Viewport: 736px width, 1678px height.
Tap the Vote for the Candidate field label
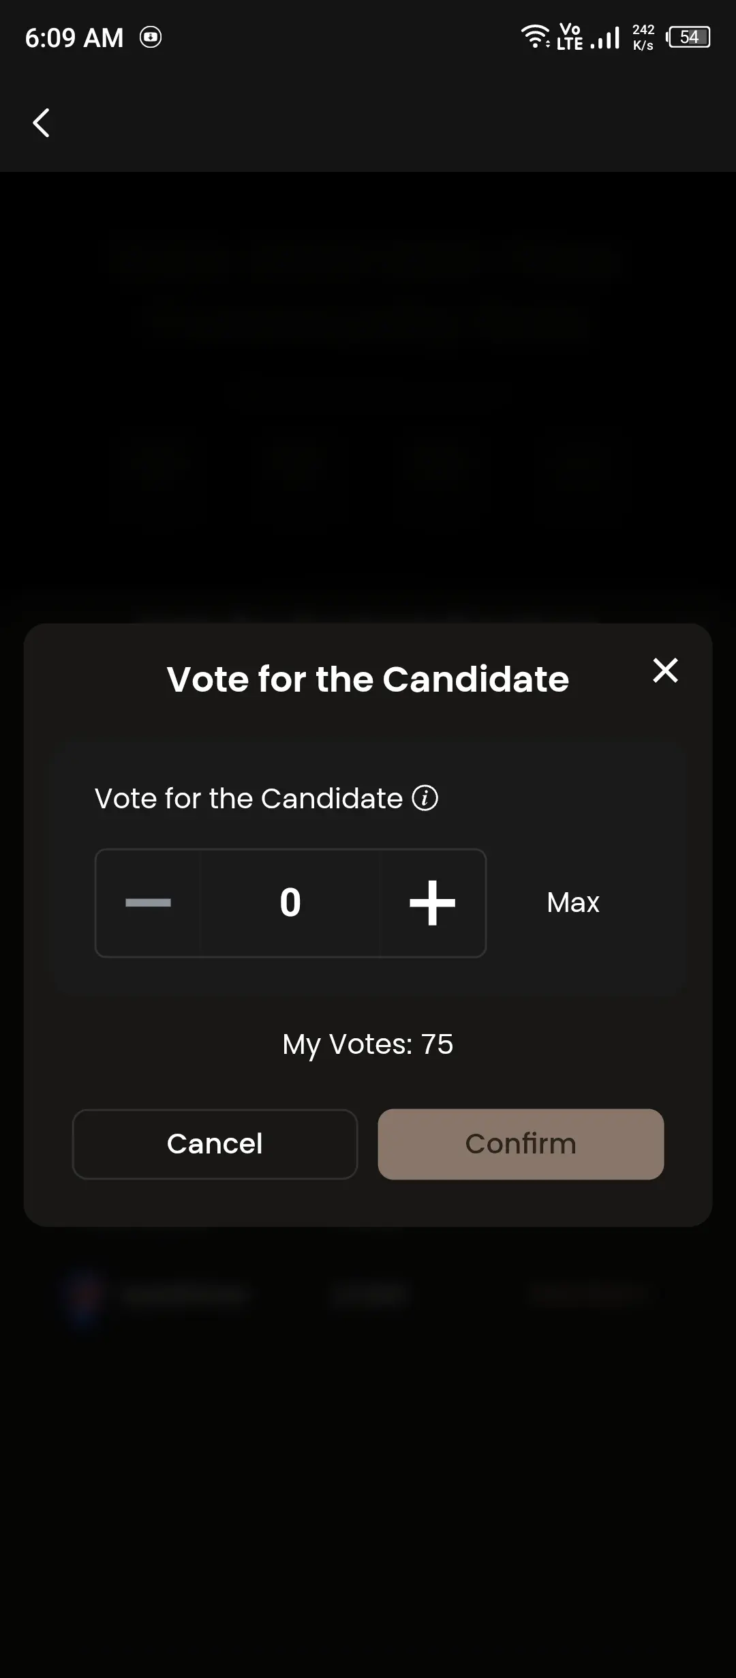point(249,798)
